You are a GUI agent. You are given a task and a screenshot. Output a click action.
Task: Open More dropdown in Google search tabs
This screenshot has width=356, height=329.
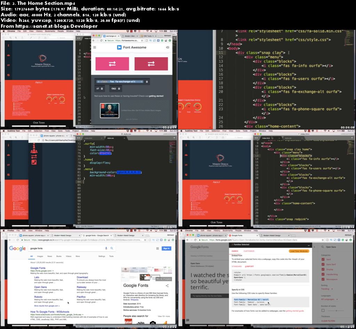click(x=78, y=256)
